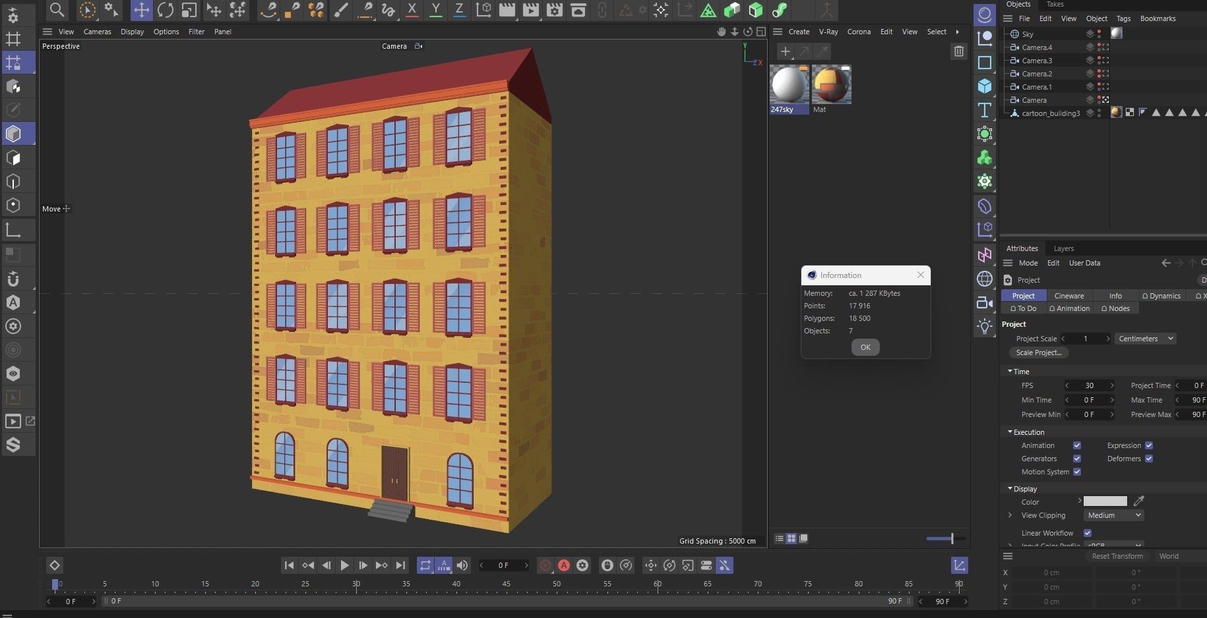This screenshot has width=1207, height=618.
Task: Select the Mat material thumbnail
Action: pyautogui.click(x=832, y=85)
